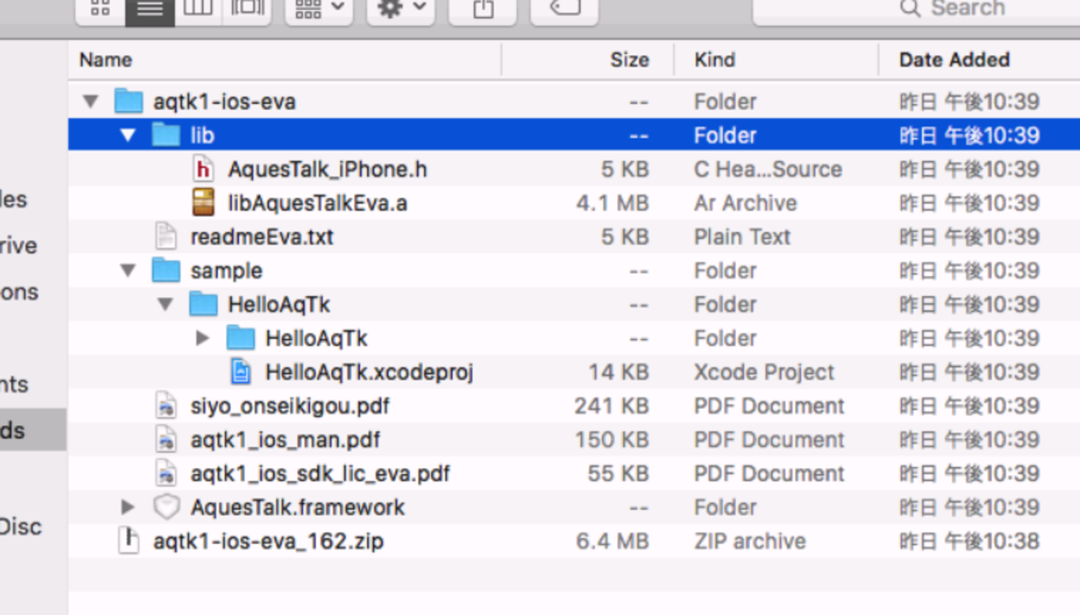Collapse the lib folder triangle
This screenshot has height=615, width=1080.
[x=128, y=135]
